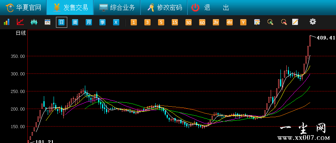Open the settings gear icon
Screen dimensions: 336x143
coord(313,21)
